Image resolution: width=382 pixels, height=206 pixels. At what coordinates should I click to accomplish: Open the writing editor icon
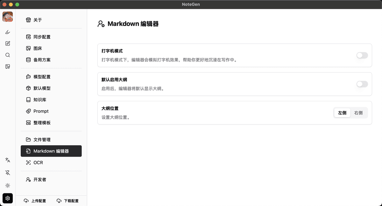[8, 44]
